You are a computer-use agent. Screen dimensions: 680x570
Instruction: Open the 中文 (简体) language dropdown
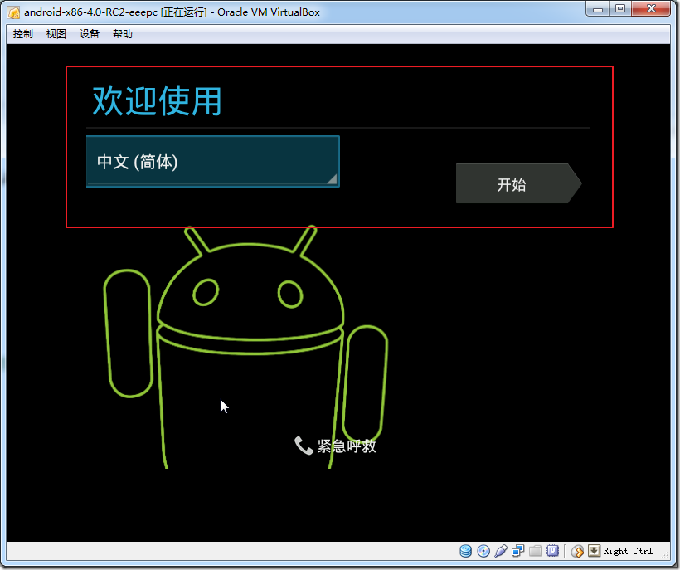[212, 161]
